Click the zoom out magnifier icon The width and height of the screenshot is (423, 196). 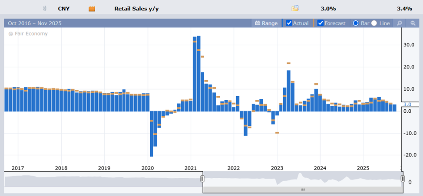click(x=413, y=23)
